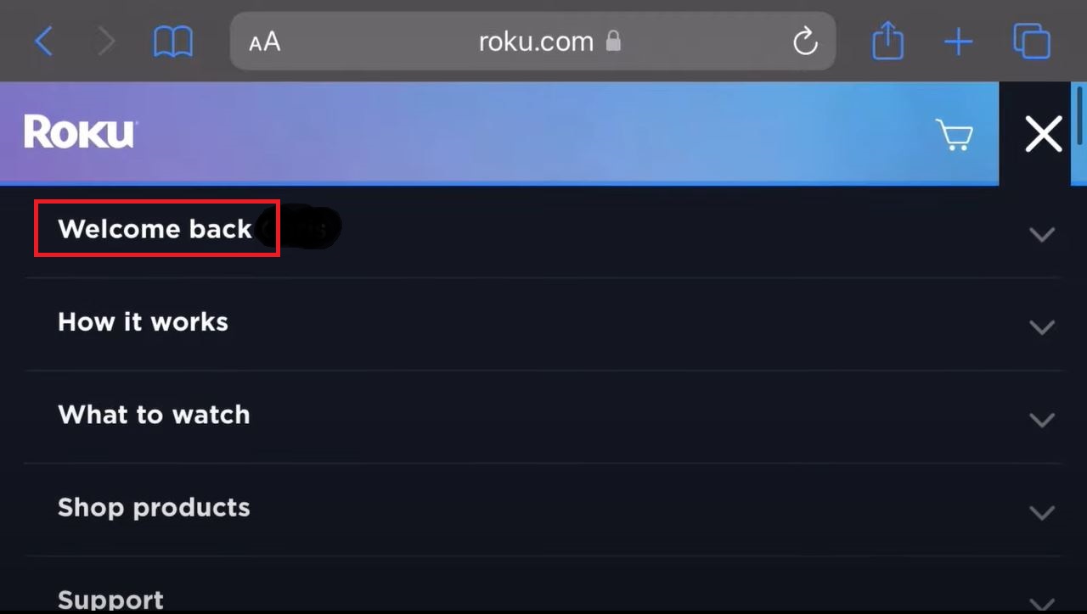
Task: Open the Share sheet icon
Action: [887, 41]
